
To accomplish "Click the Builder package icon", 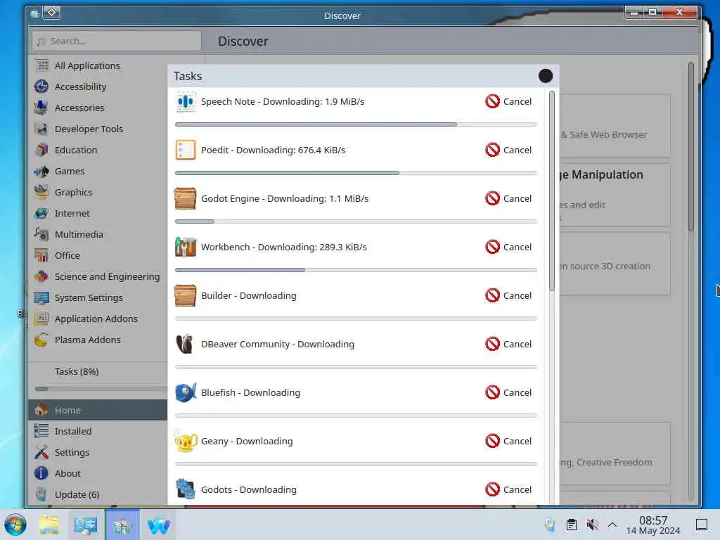I will click(186, 296).
